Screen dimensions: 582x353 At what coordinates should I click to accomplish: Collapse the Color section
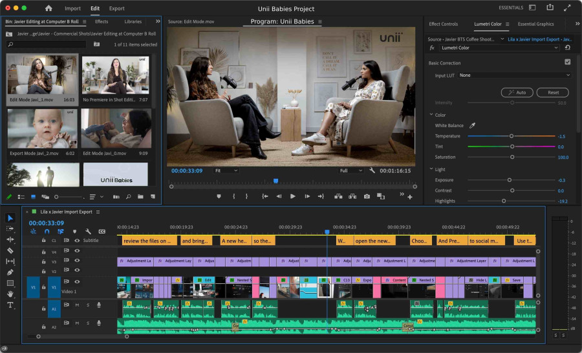click(431, 115)
